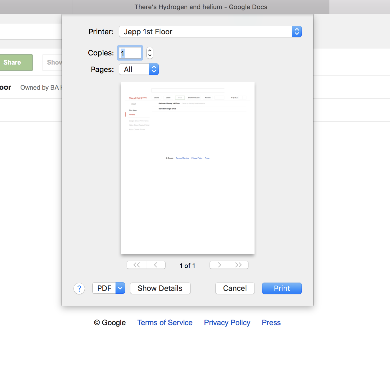This screenshot has height=368, width=390.
Task: Open the Privacy Policy link
Action: (227, 323)
